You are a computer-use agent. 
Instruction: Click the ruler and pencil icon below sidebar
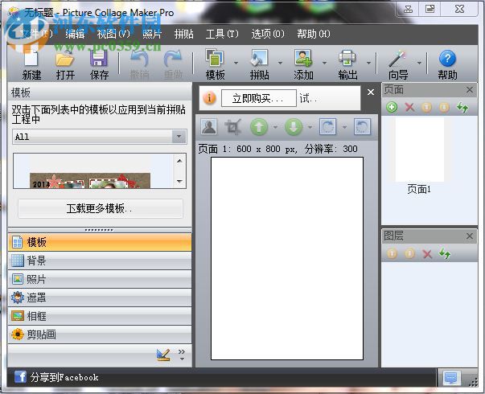(163, 355)
